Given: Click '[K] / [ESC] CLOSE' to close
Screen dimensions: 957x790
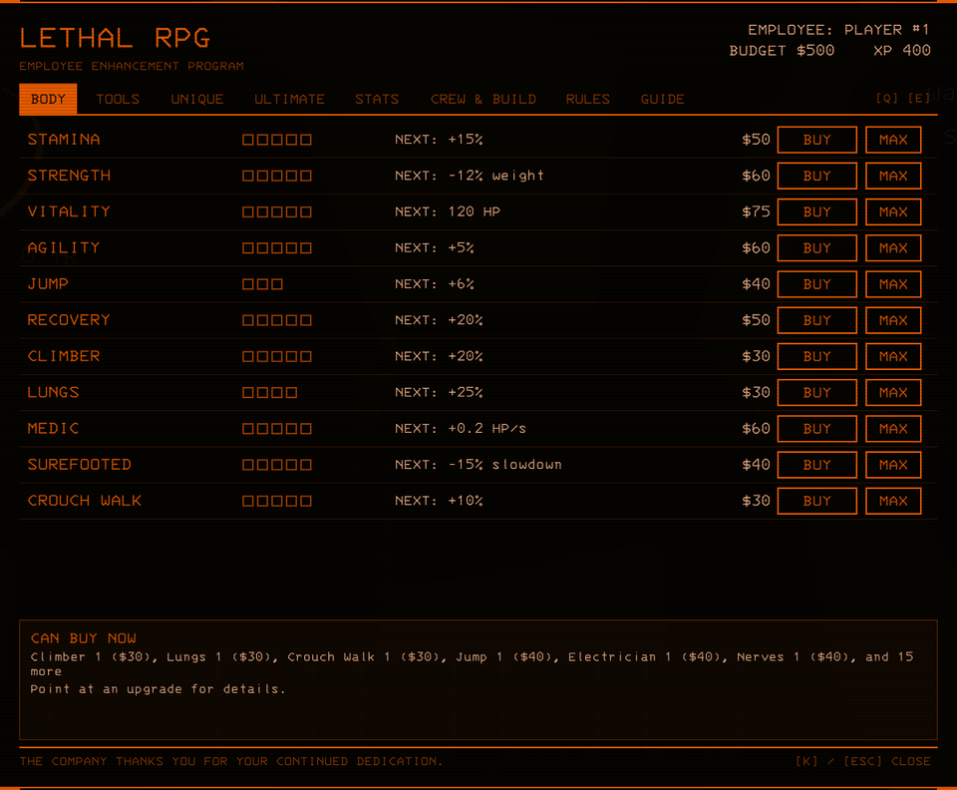Looking at the screenshot, I should coord(863,761).
